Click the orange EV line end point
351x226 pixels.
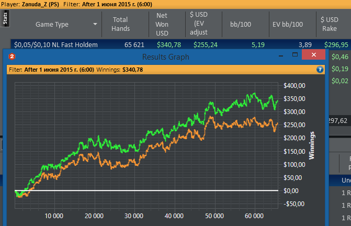tap(278, 123)
